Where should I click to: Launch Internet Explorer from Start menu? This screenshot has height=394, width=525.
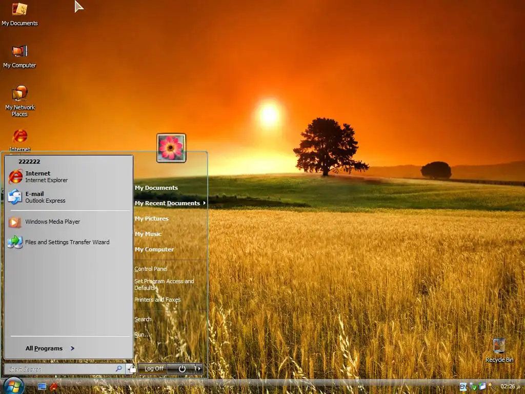(x=70, y=176)
